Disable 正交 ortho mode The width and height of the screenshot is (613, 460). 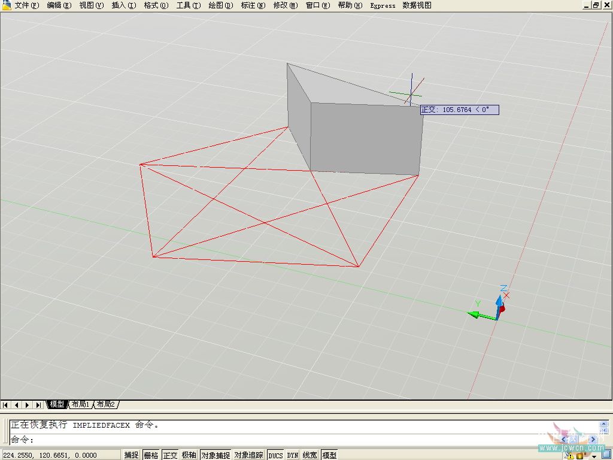click(171, 455)
